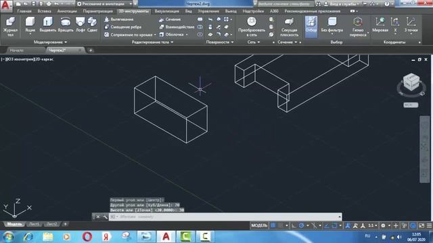433x243 pixels.
Task: Open the AutoCAD application menu button
Action: (6, 6)
